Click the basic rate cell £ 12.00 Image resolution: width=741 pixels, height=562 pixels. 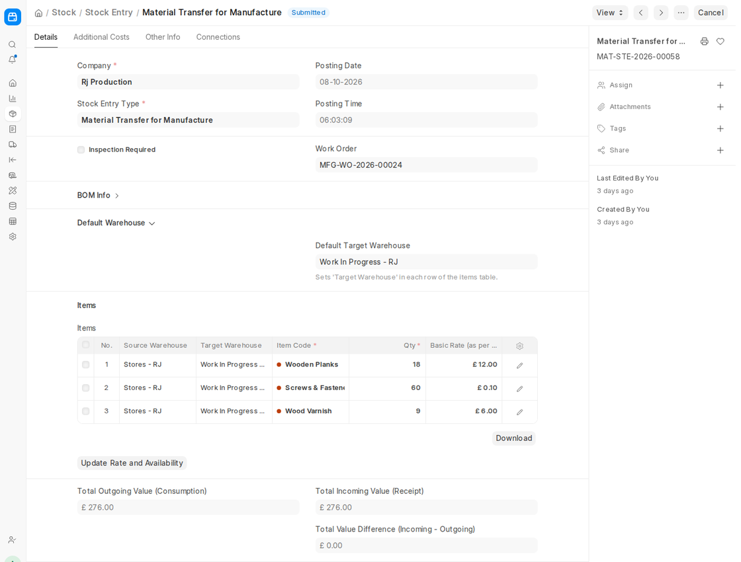click(464, 364)
